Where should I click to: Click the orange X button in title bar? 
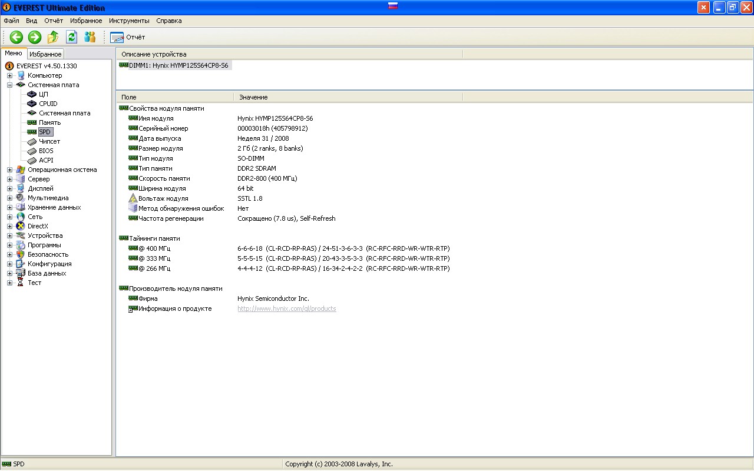(703, 7)
